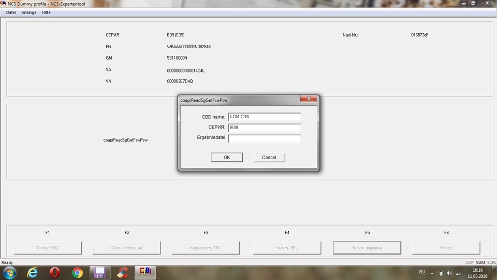Open the Windows Start orb
Image resolution: width=497 pixels, height=280 pixels.
[9, 273]
